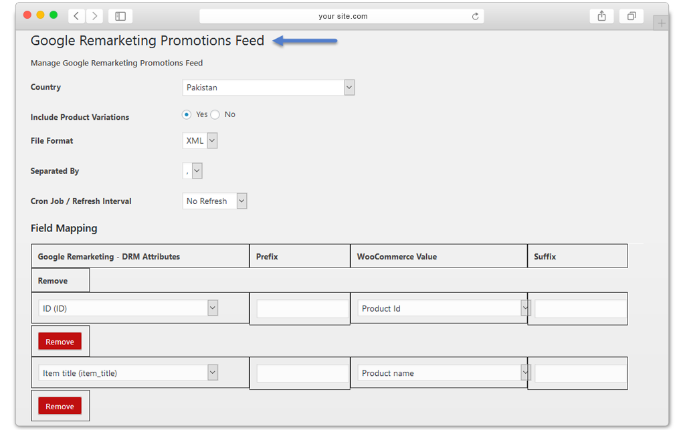
Task: Open the Share icon in the toolbar
Action: pyautogui.click(x=601, y=16)
